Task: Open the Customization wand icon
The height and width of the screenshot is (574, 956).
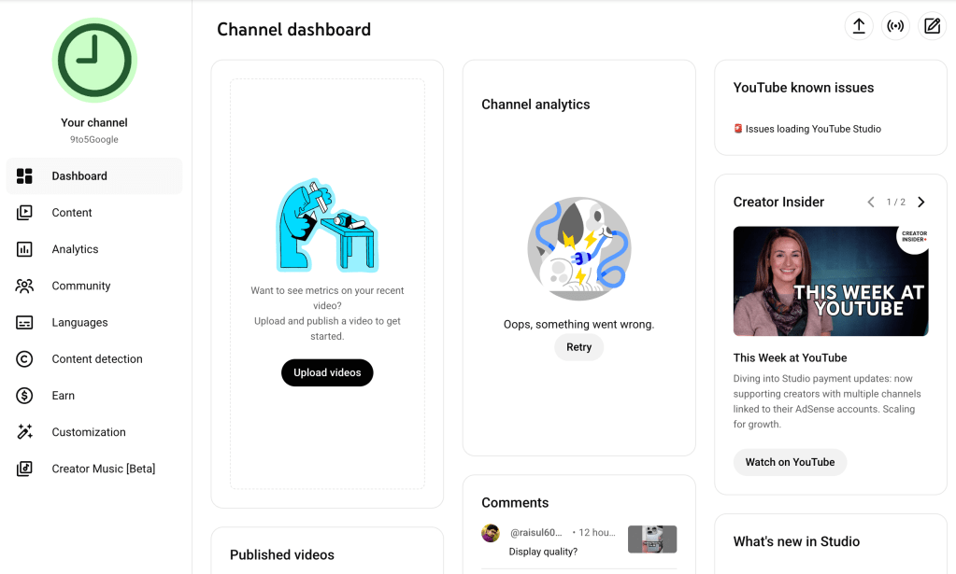Action: coord(22,431)
